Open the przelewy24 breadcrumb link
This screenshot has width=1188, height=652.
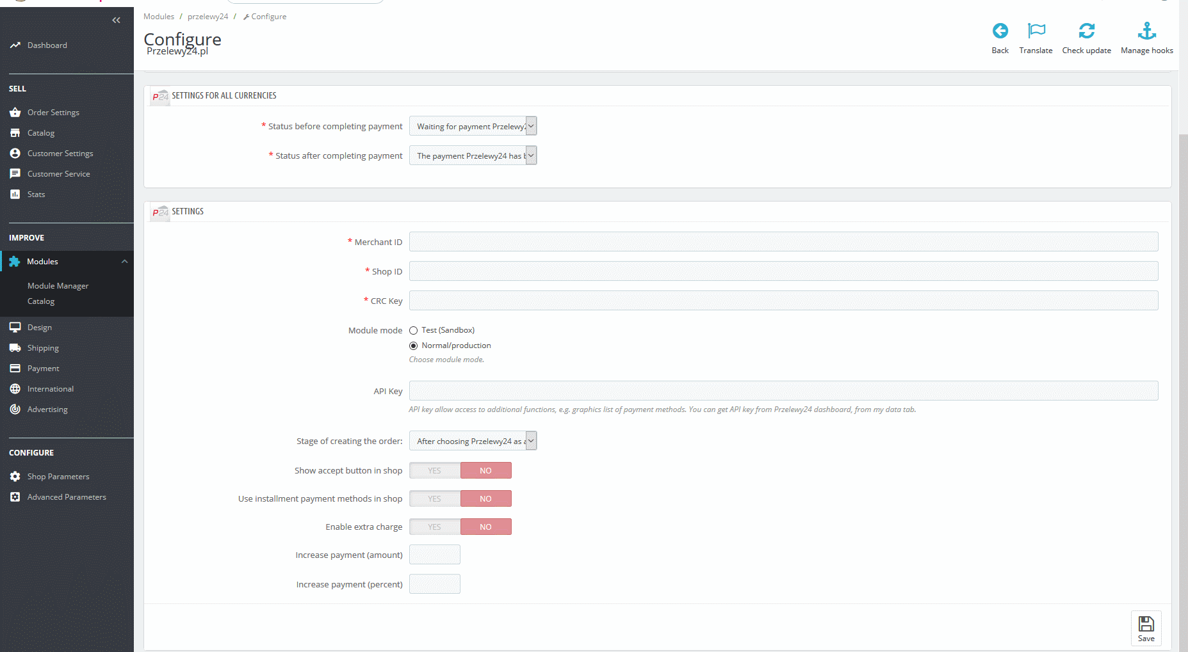click(207, 16)
